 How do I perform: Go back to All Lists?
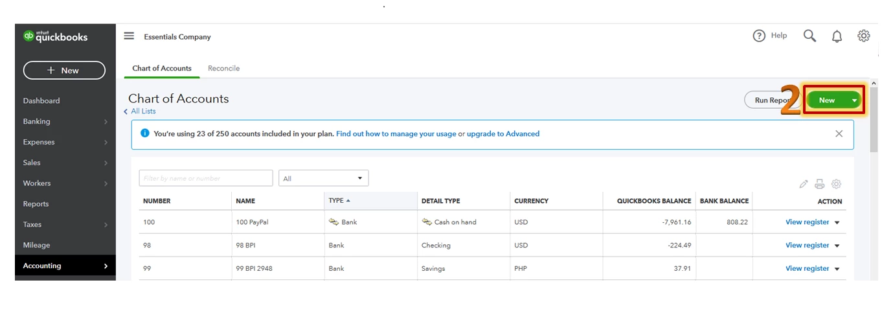[x=140, y=111]
